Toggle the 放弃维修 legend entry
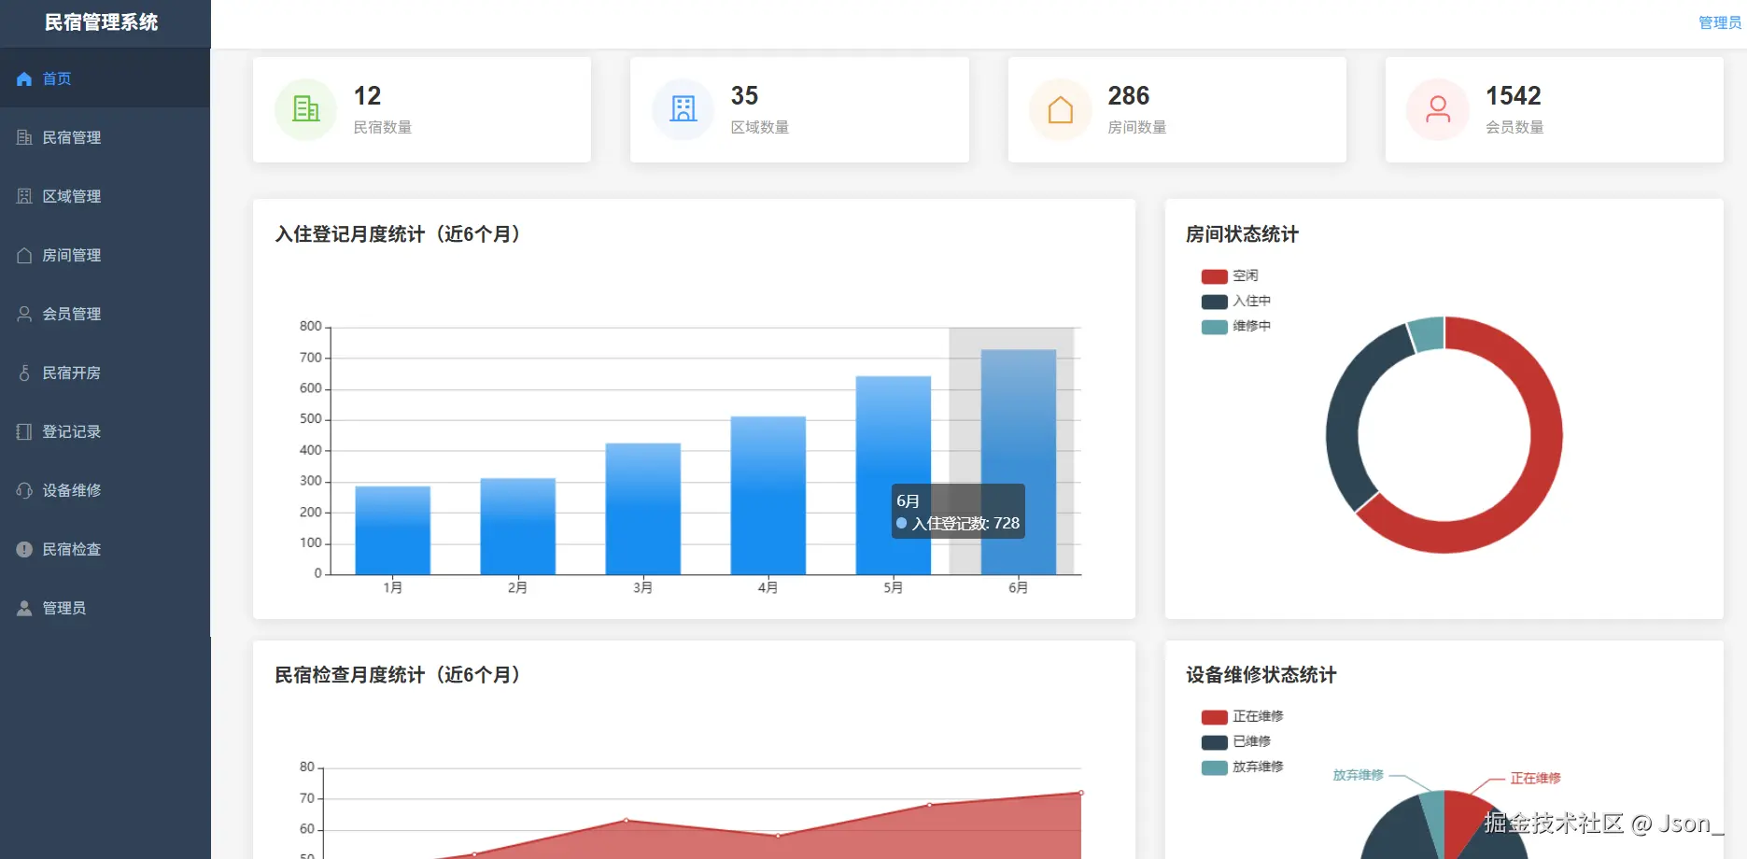The height and width of the screenshot is (859, 1747). (x=1242, y=767)
